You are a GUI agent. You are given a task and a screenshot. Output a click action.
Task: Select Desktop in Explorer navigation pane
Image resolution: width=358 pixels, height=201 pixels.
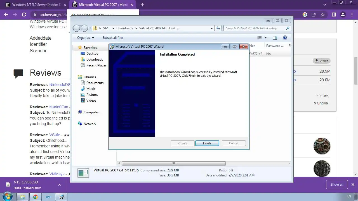click(92, 54)
